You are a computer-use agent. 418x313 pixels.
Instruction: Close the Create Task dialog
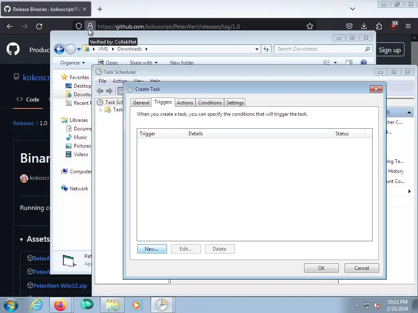click(x=376, y=89)
